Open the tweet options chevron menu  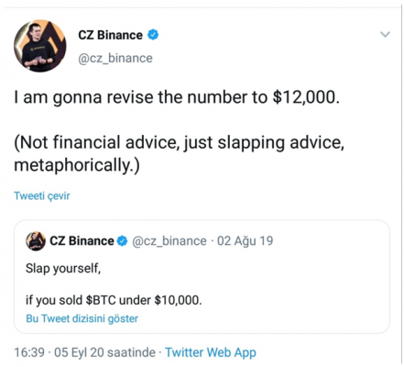pyautogui.click(x=385, y=34)
